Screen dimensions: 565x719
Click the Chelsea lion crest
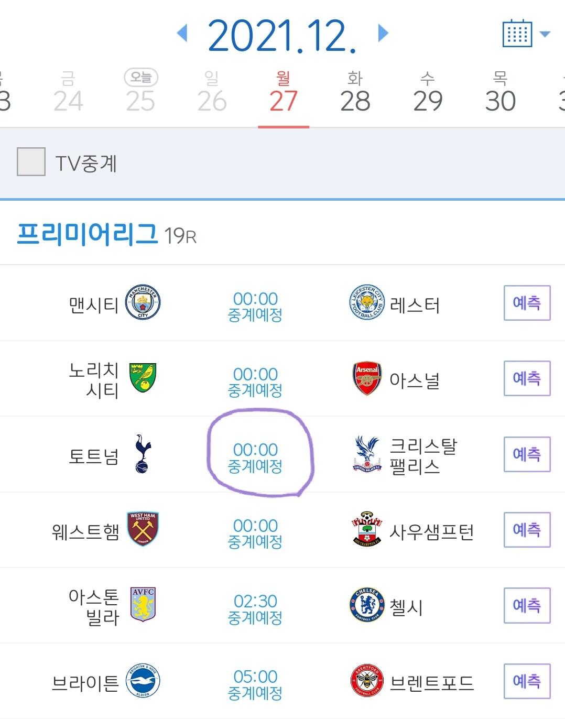tap(367, 605)
